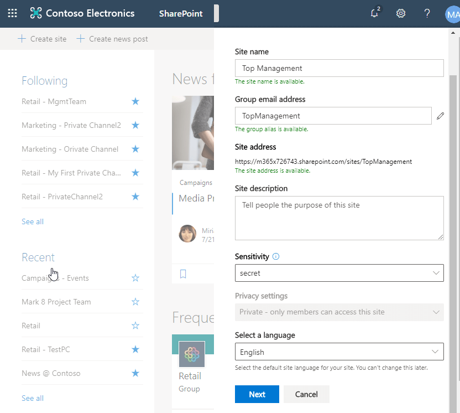This screenshot has width=460, height=413.
Task: Follow Mark 8 Project Team with star
Action: [x=135, y=302]
